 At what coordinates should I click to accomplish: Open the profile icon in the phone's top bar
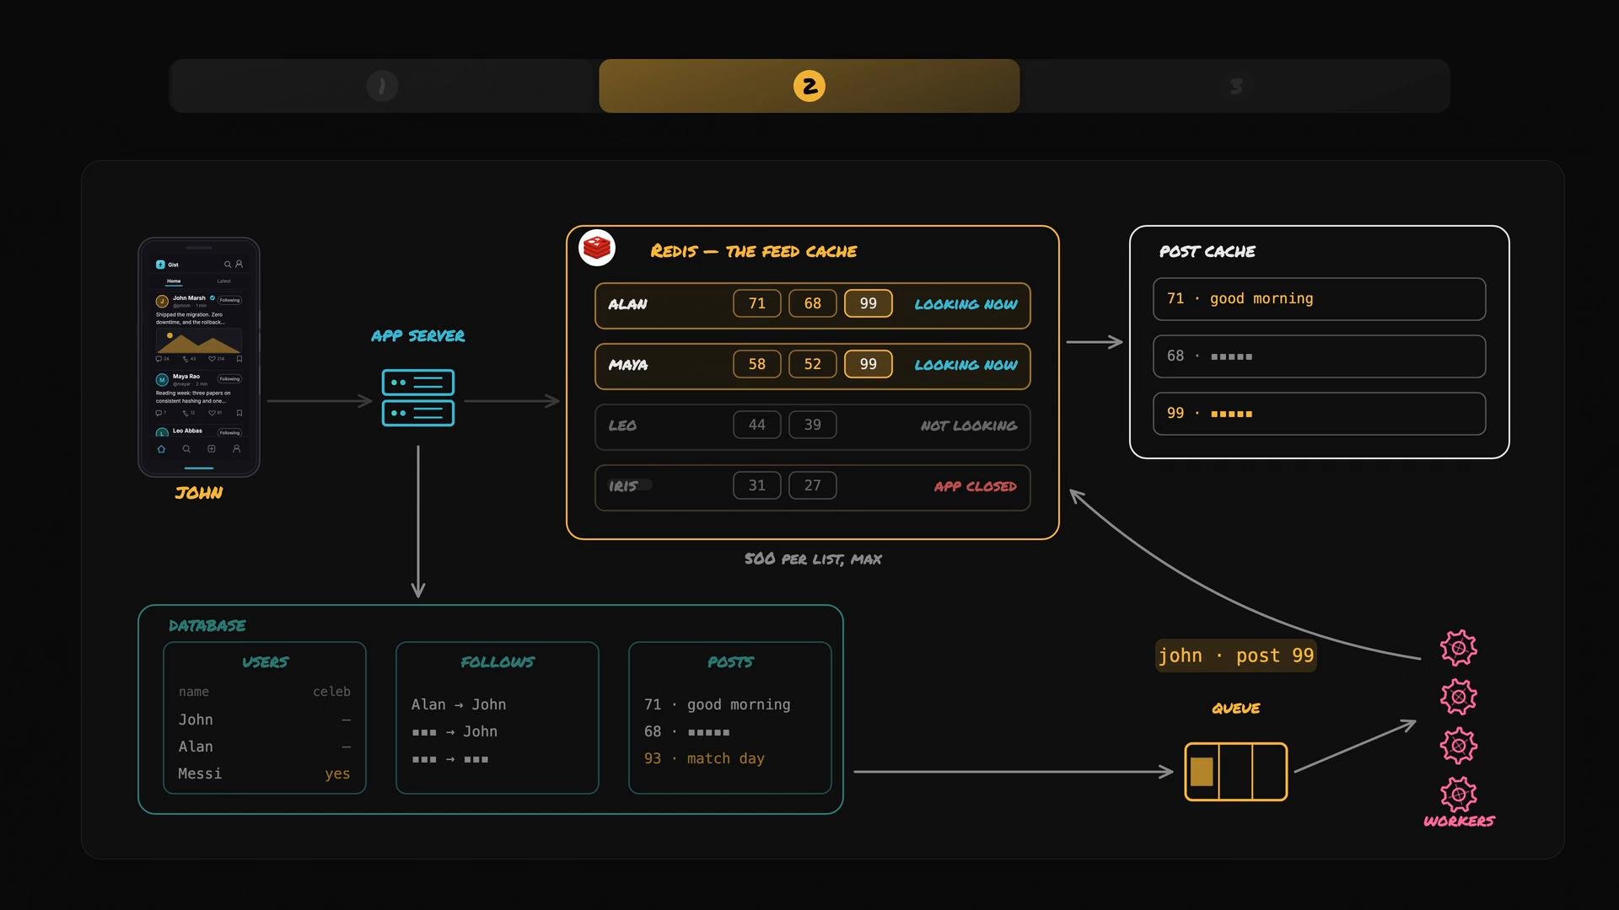(x=239, y=264)
